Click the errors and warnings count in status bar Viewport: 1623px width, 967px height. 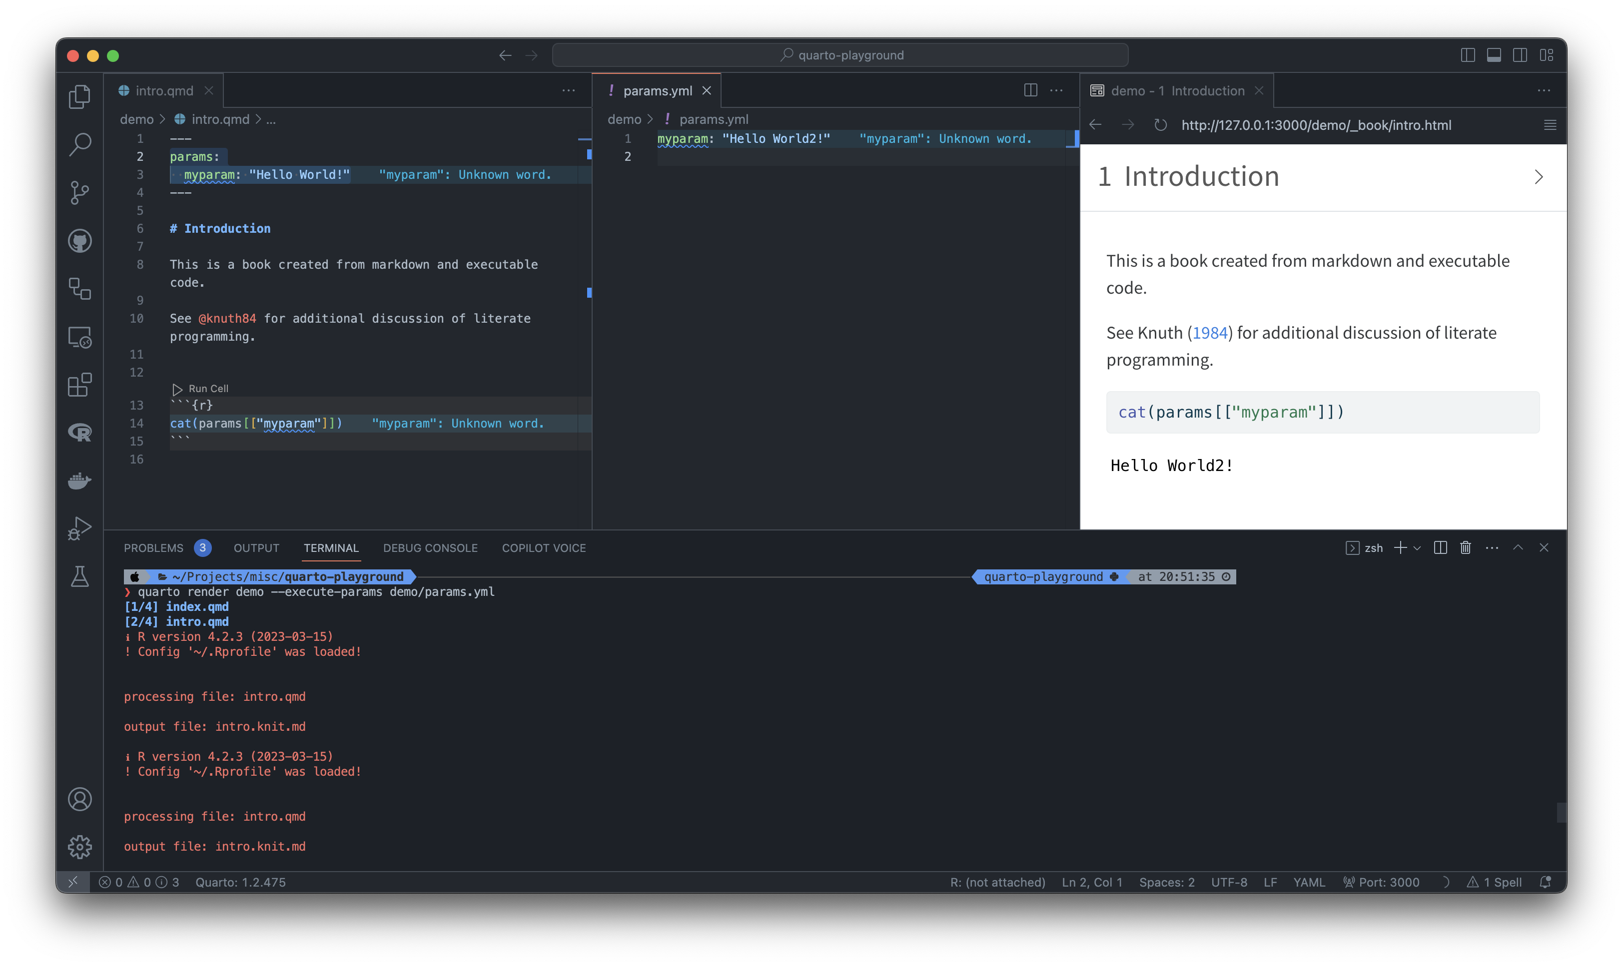138,882
